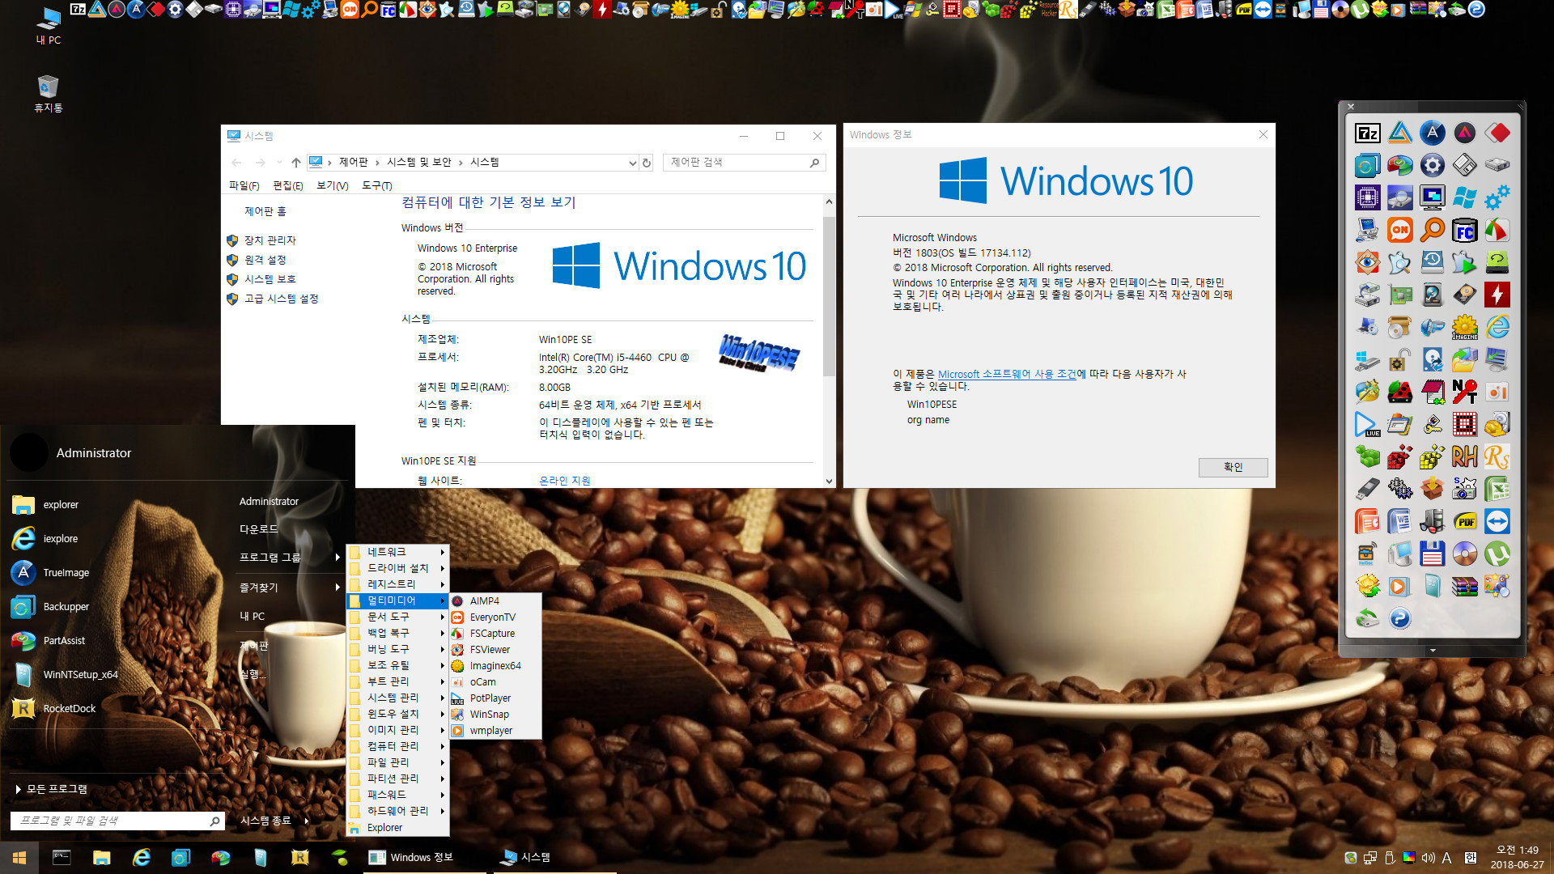Launch FastCopy FC icon in right launcher panel
Viewport: 1554px width, 874px height.
(1464, 230)
